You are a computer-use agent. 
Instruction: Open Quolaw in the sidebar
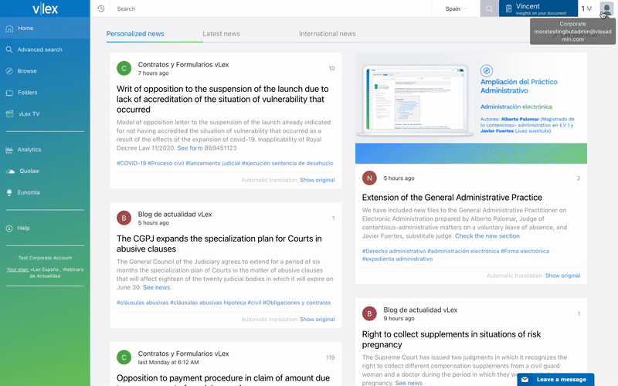click(45, 171)
